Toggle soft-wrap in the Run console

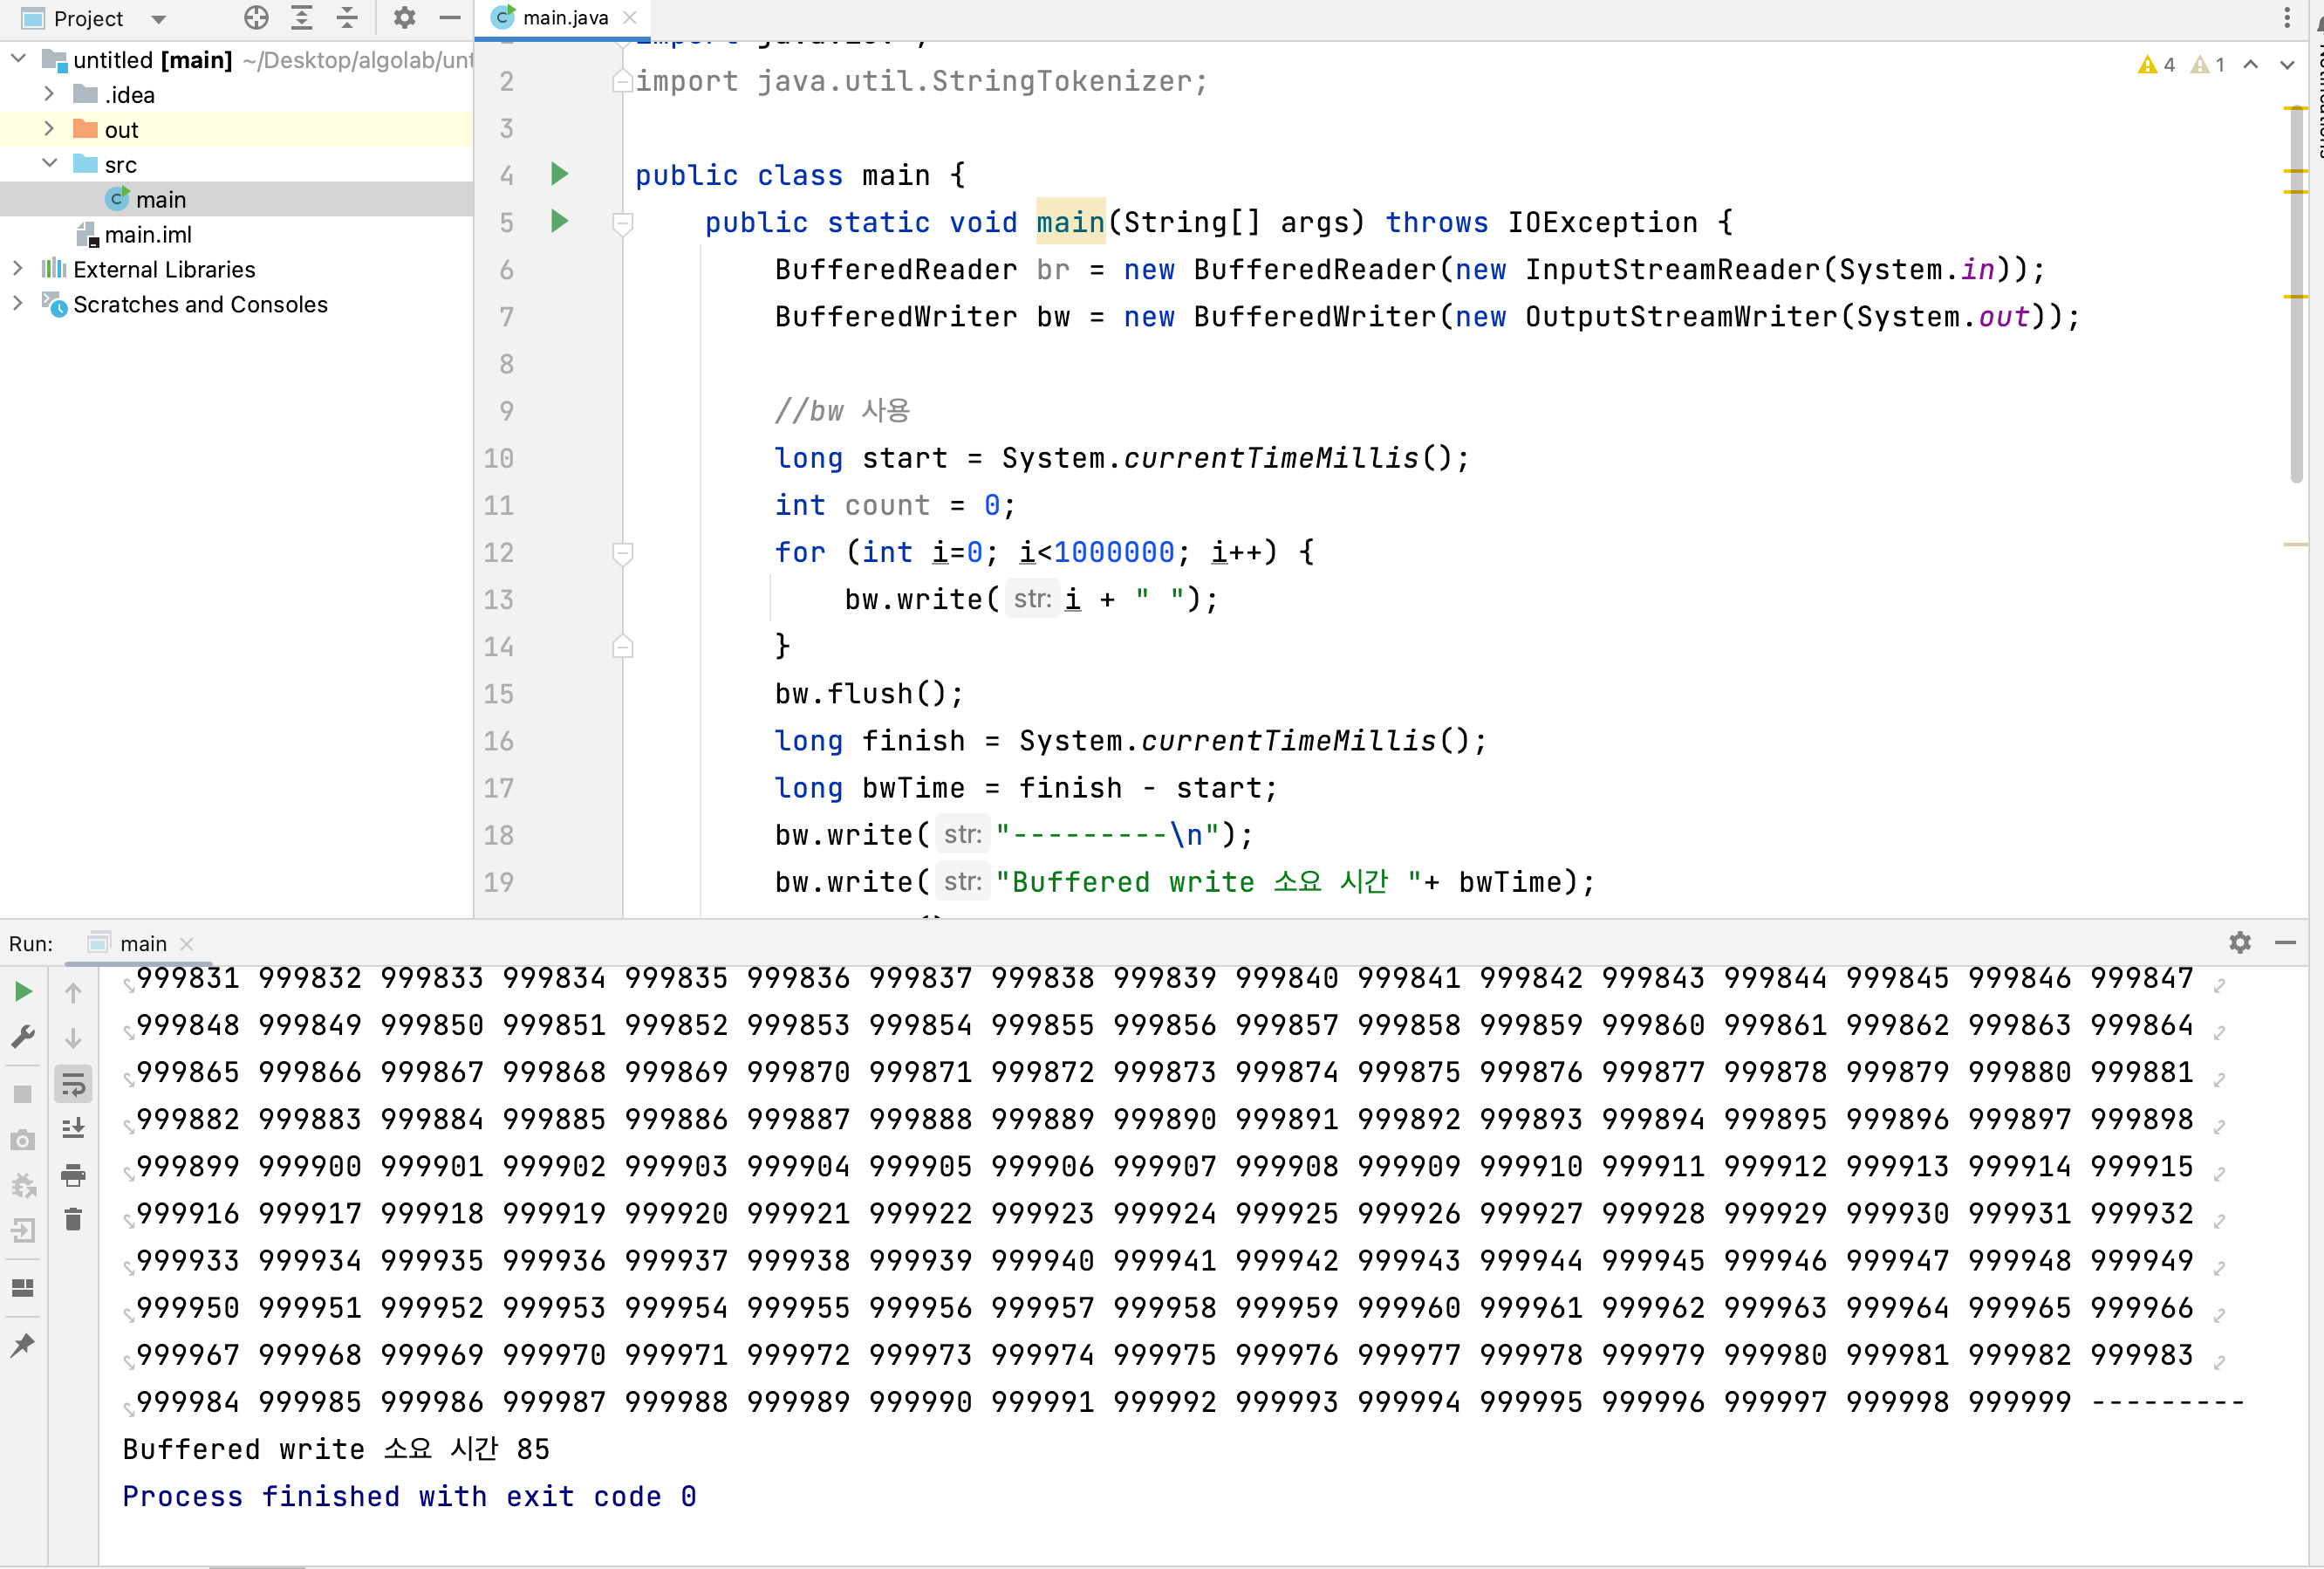73,1084
